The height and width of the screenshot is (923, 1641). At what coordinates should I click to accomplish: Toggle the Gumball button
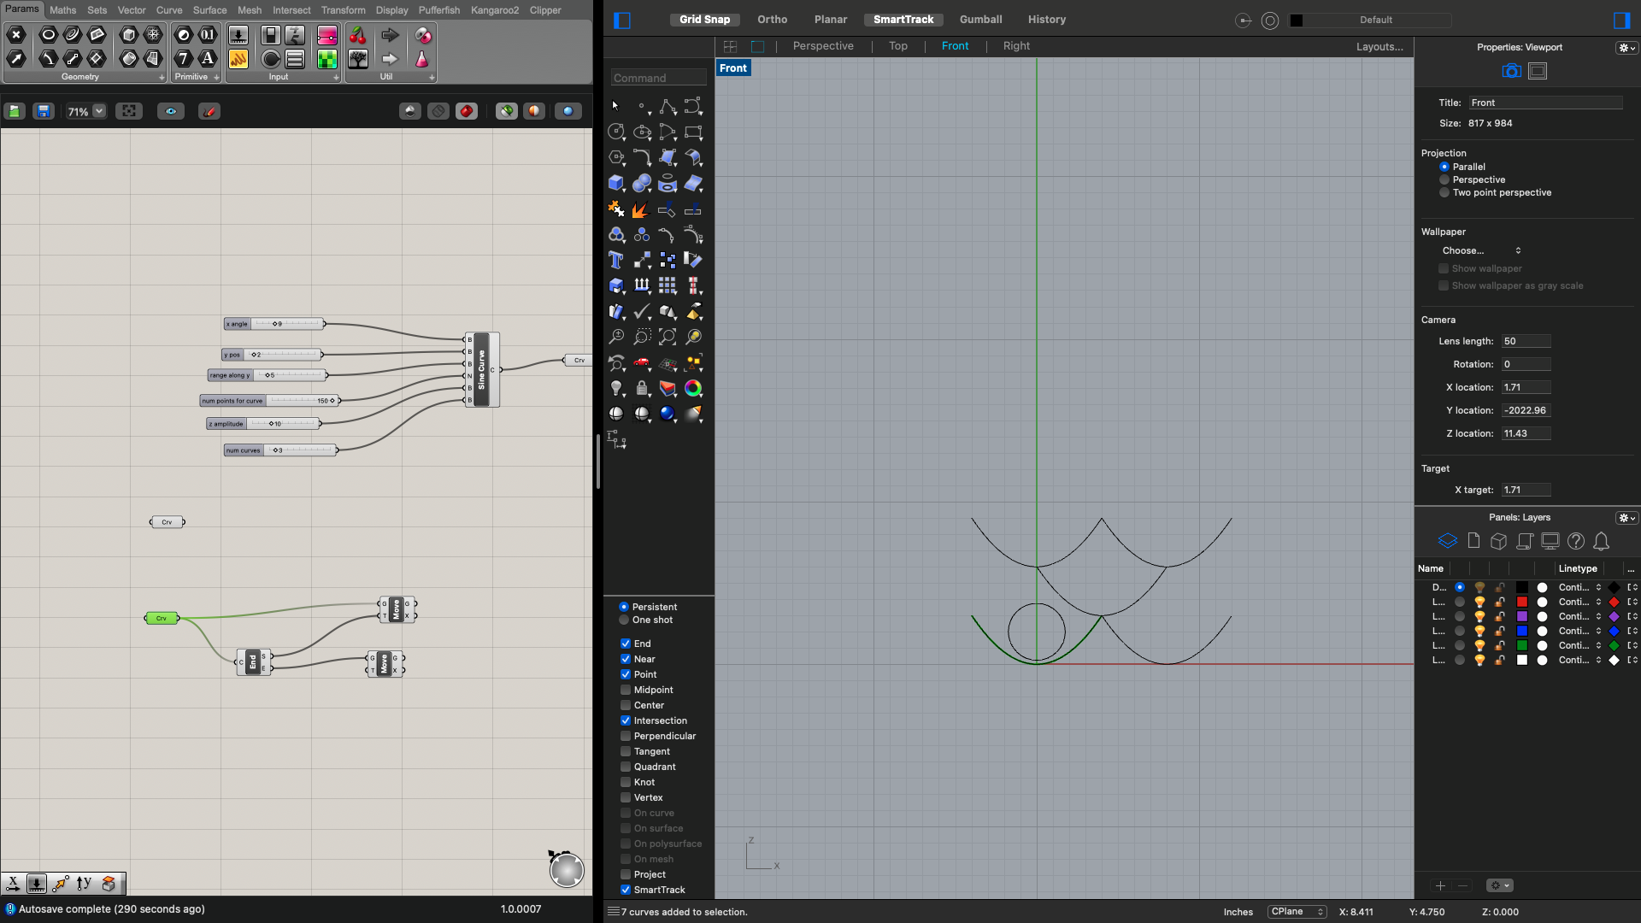point(980,19)
